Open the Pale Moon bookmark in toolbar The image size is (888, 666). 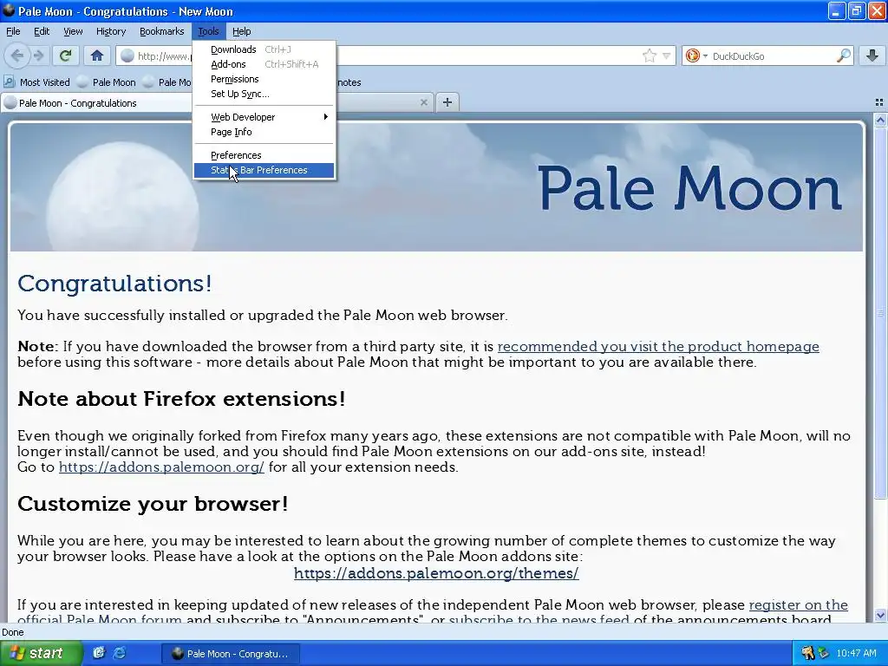pos(107,82)
